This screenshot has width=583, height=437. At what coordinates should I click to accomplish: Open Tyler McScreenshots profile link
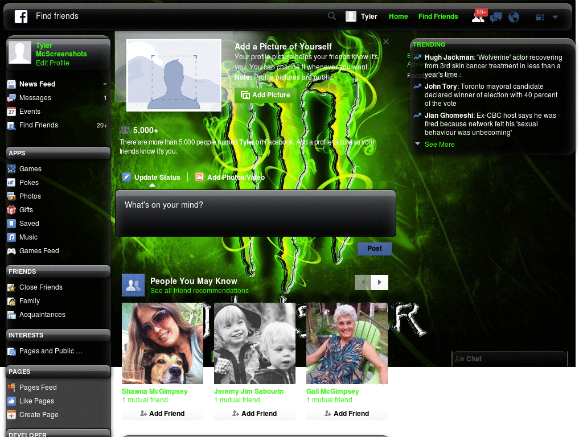61,50
